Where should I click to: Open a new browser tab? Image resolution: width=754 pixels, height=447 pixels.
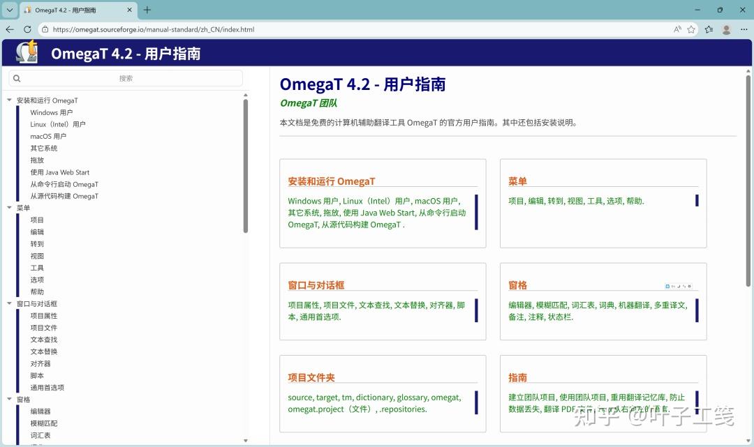pos(147,10)
